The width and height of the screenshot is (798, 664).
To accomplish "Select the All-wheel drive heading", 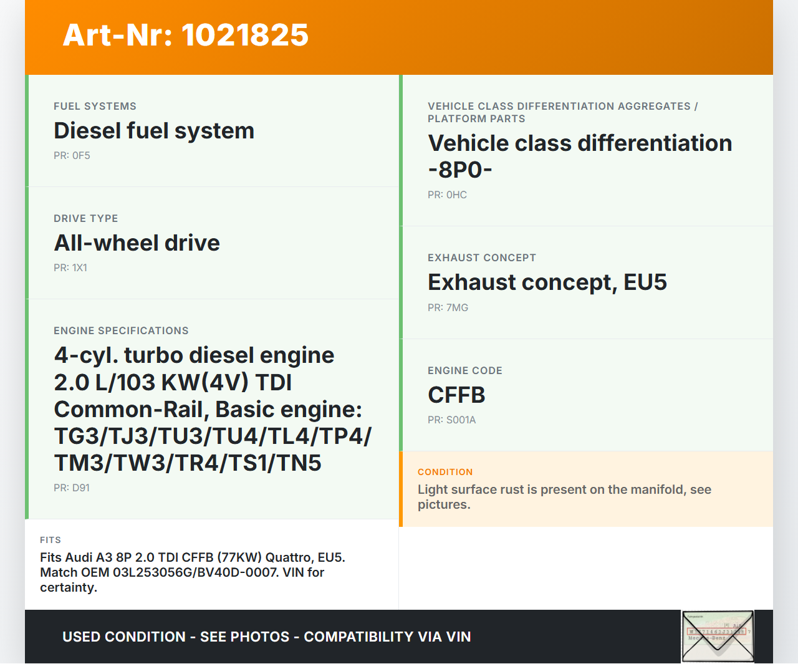I will [137, 243].
